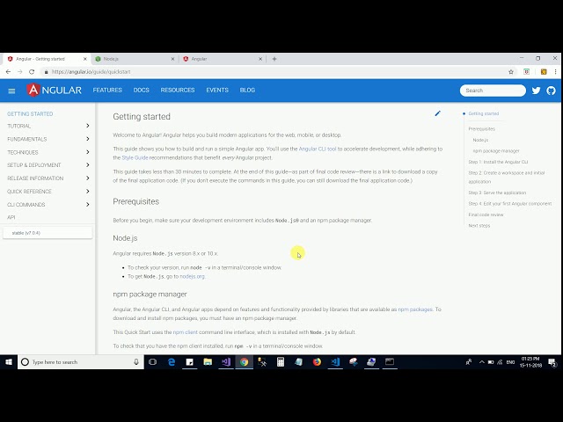
Task: Open Angular's GitHub page icon
Action: click(x=551, y=91)
